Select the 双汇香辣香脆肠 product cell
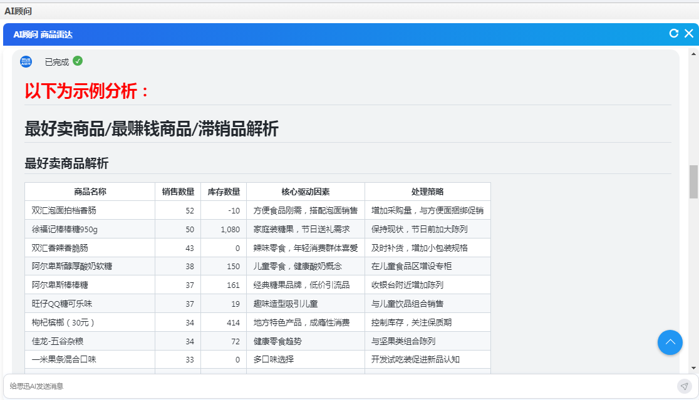Screen dimensions: 699x400 [x=90, y=248]
